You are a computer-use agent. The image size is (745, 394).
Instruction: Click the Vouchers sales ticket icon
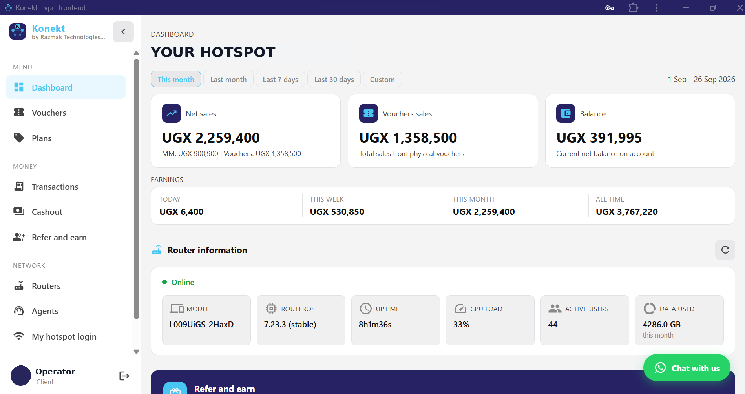[x=369, y=113]
